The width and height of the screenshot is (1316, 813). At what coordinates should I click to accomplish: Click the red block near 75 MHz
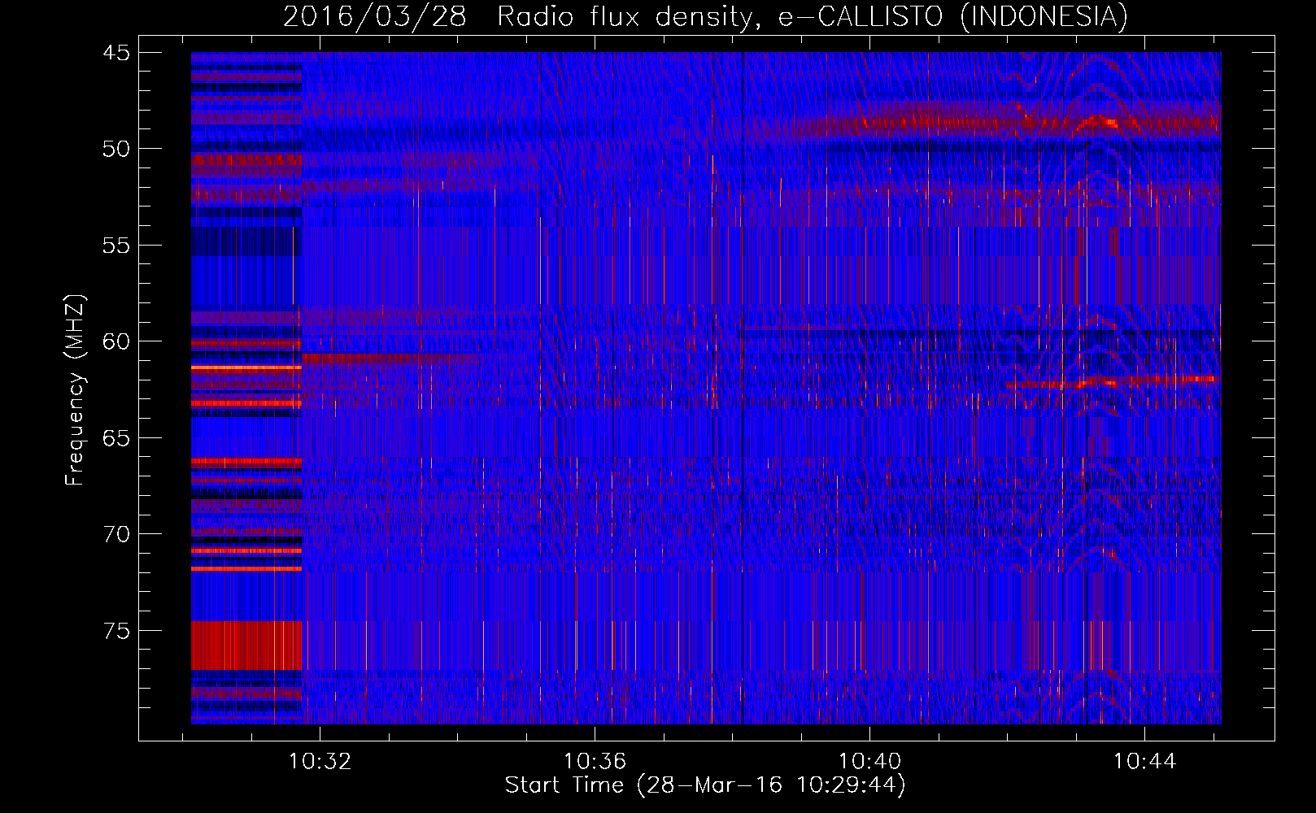[246, 646]
